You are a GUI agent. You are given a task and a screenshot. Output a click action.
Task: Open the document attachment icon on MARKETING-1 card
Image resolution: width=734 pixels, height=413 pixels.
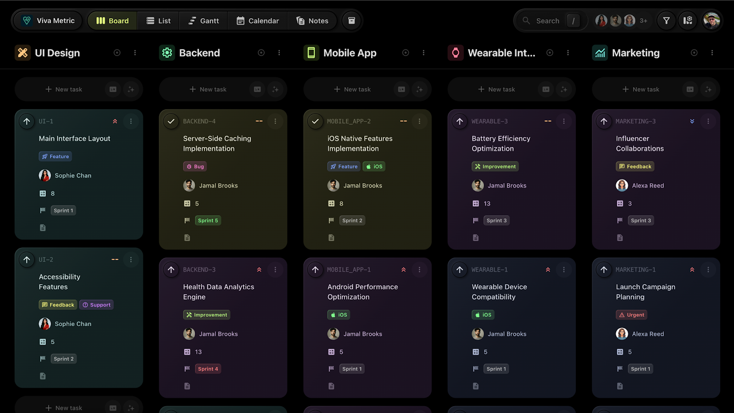(x=620, y=386)
